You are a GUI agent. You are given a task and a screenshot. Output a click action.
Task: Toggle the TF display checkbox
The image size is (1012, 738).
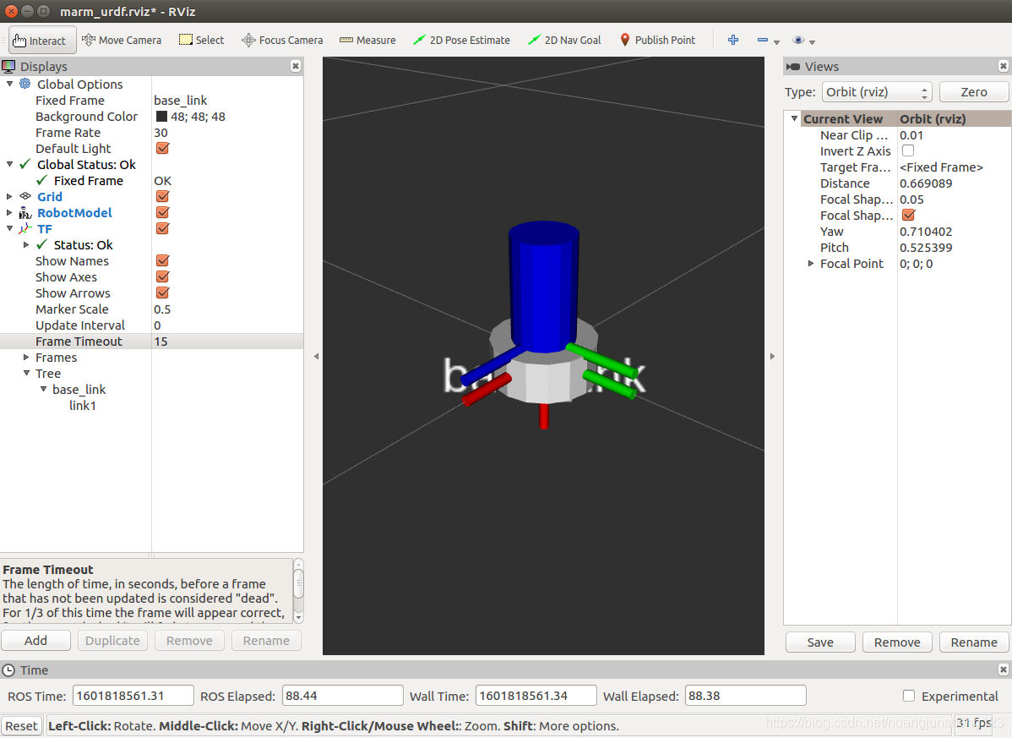point(163,228)
